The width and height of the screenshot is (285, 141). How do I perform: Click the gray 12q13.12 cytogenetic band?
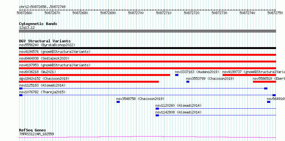(147, 31)
